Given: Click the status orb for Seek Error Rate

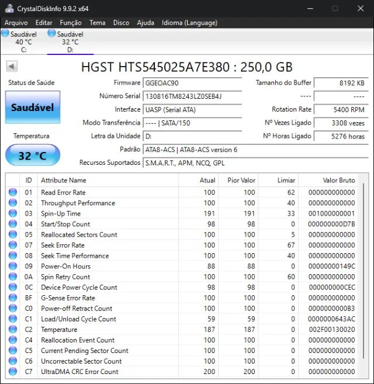Looking at the screenshot, I should click(x=13, y=245).
